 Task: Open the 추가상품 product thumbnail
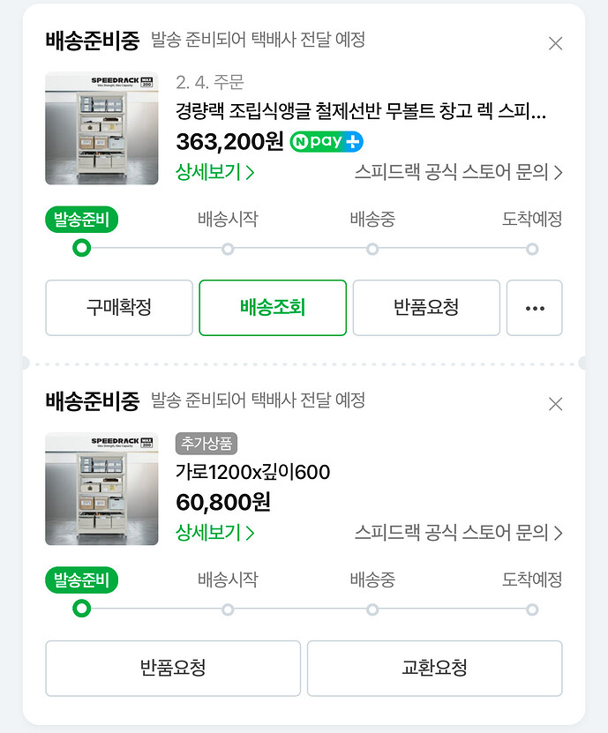point(101,489)
